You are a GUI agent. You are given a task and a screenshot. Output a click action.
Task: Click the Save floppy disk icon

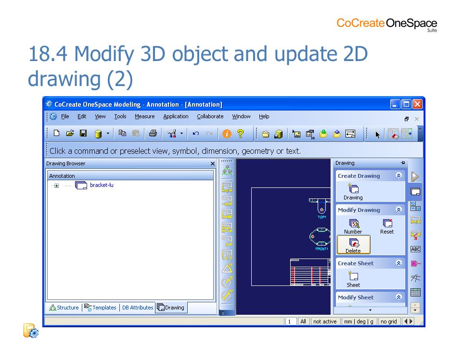point(83,134)
